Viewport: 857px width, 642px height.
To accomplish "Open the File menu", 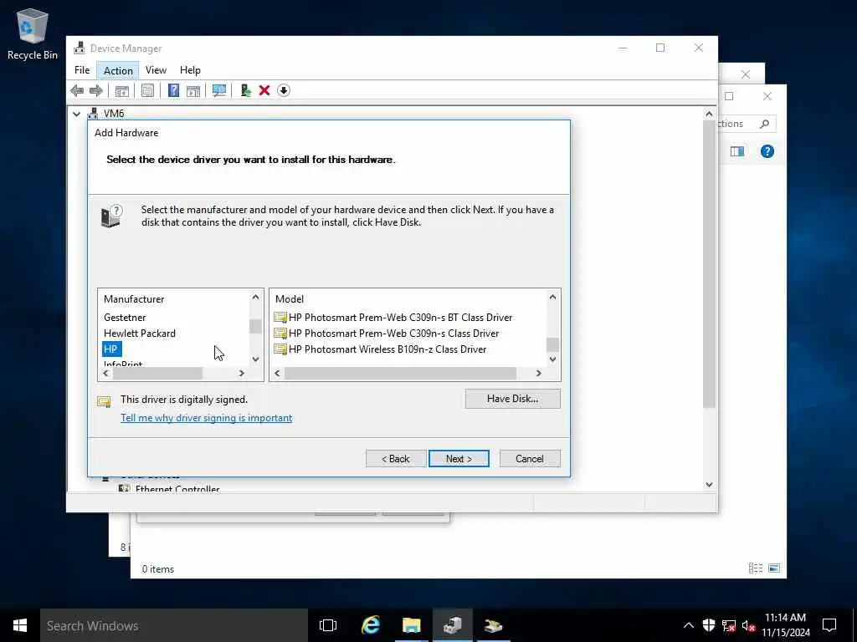I will (x=82, y=70).
